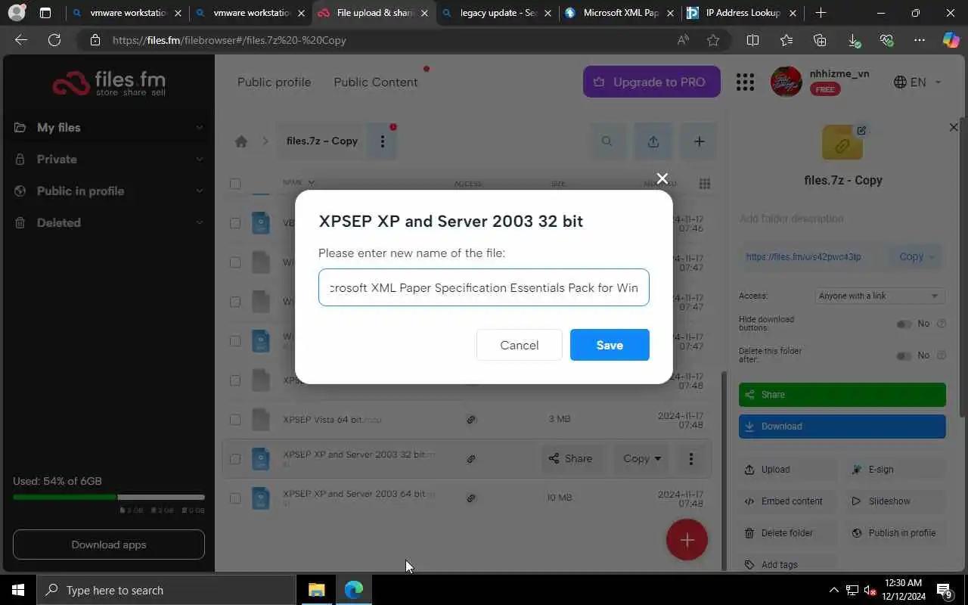
Task: Toggle Hide download buttons switch
Action: [x=904, y=324]
